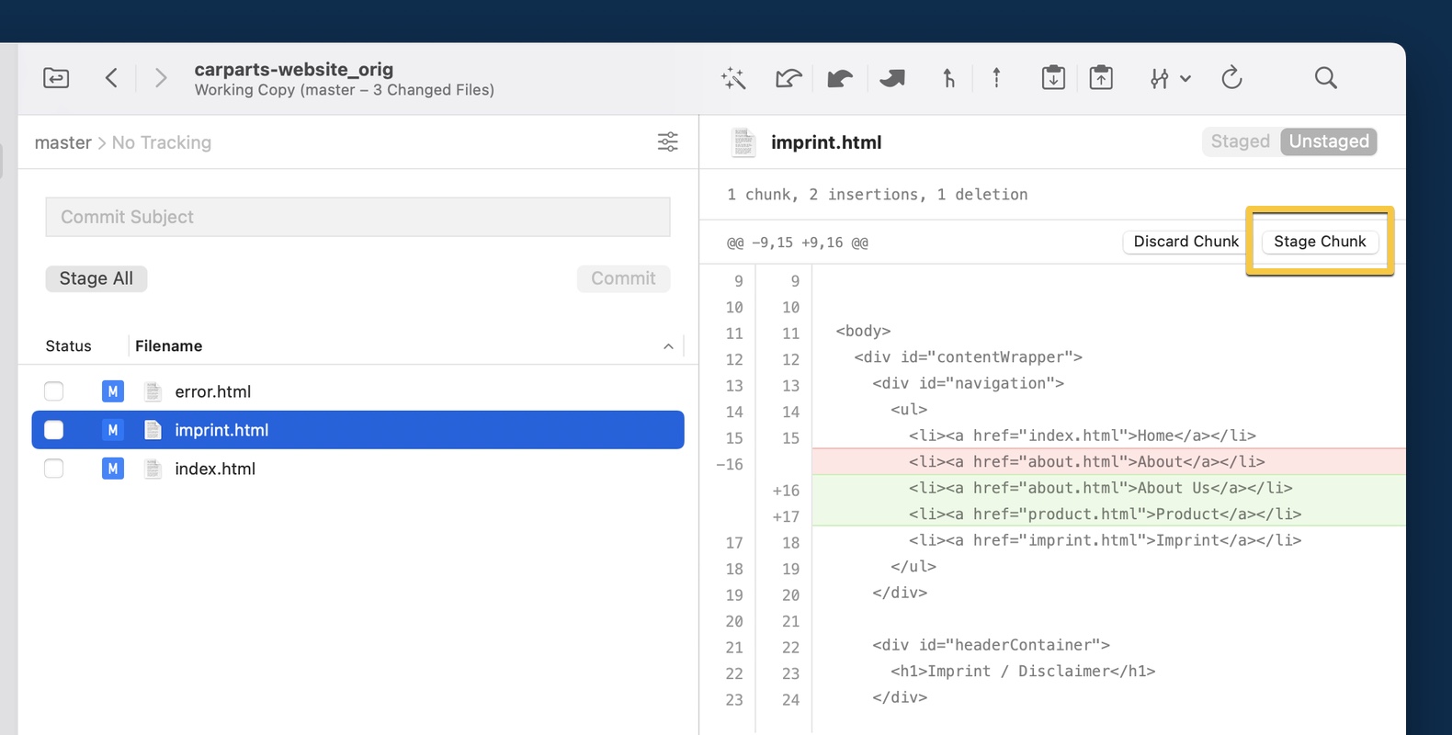Click the Discard Chunk button

point(1185,242)
